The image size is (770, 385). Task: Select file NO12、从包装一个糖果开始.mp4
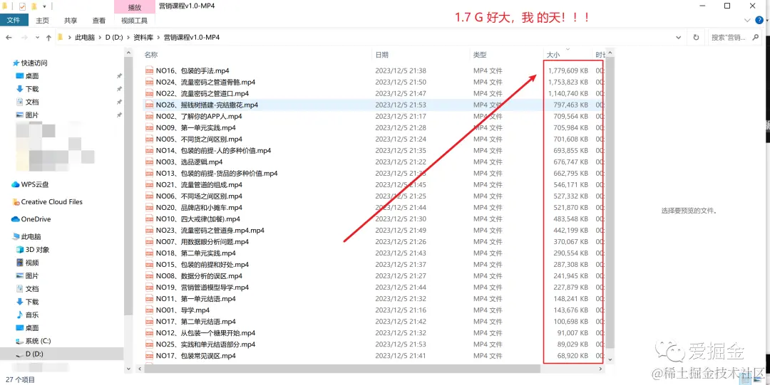(x=205, y=333)
